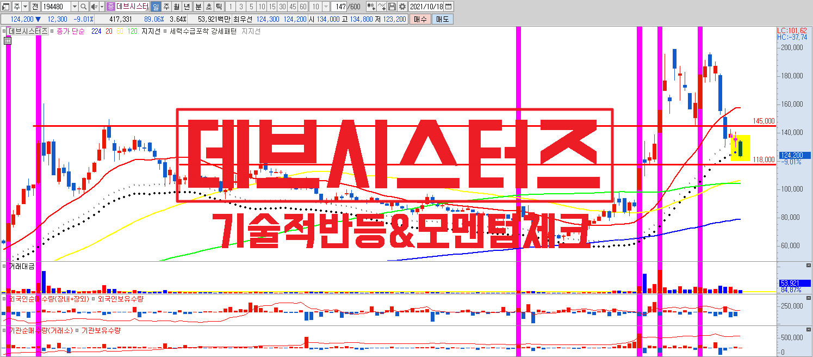Click the 세력수급포착 강세패턴 indicator label
813x357 pixels.
coord(203,32)
